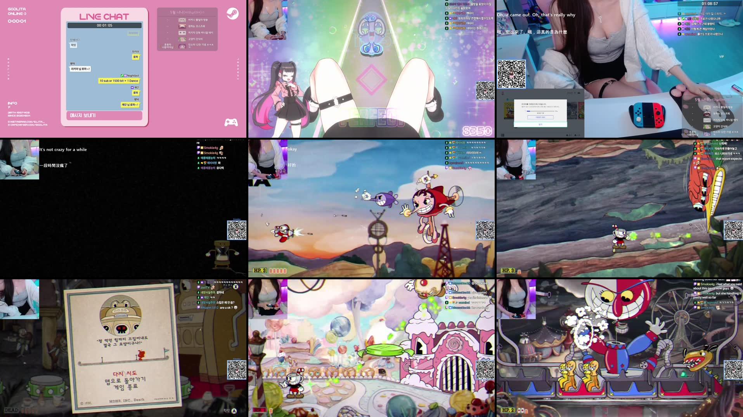Click the QR code on the death screen frame
This screenshot has height=417, width=743.
(237, 370)
